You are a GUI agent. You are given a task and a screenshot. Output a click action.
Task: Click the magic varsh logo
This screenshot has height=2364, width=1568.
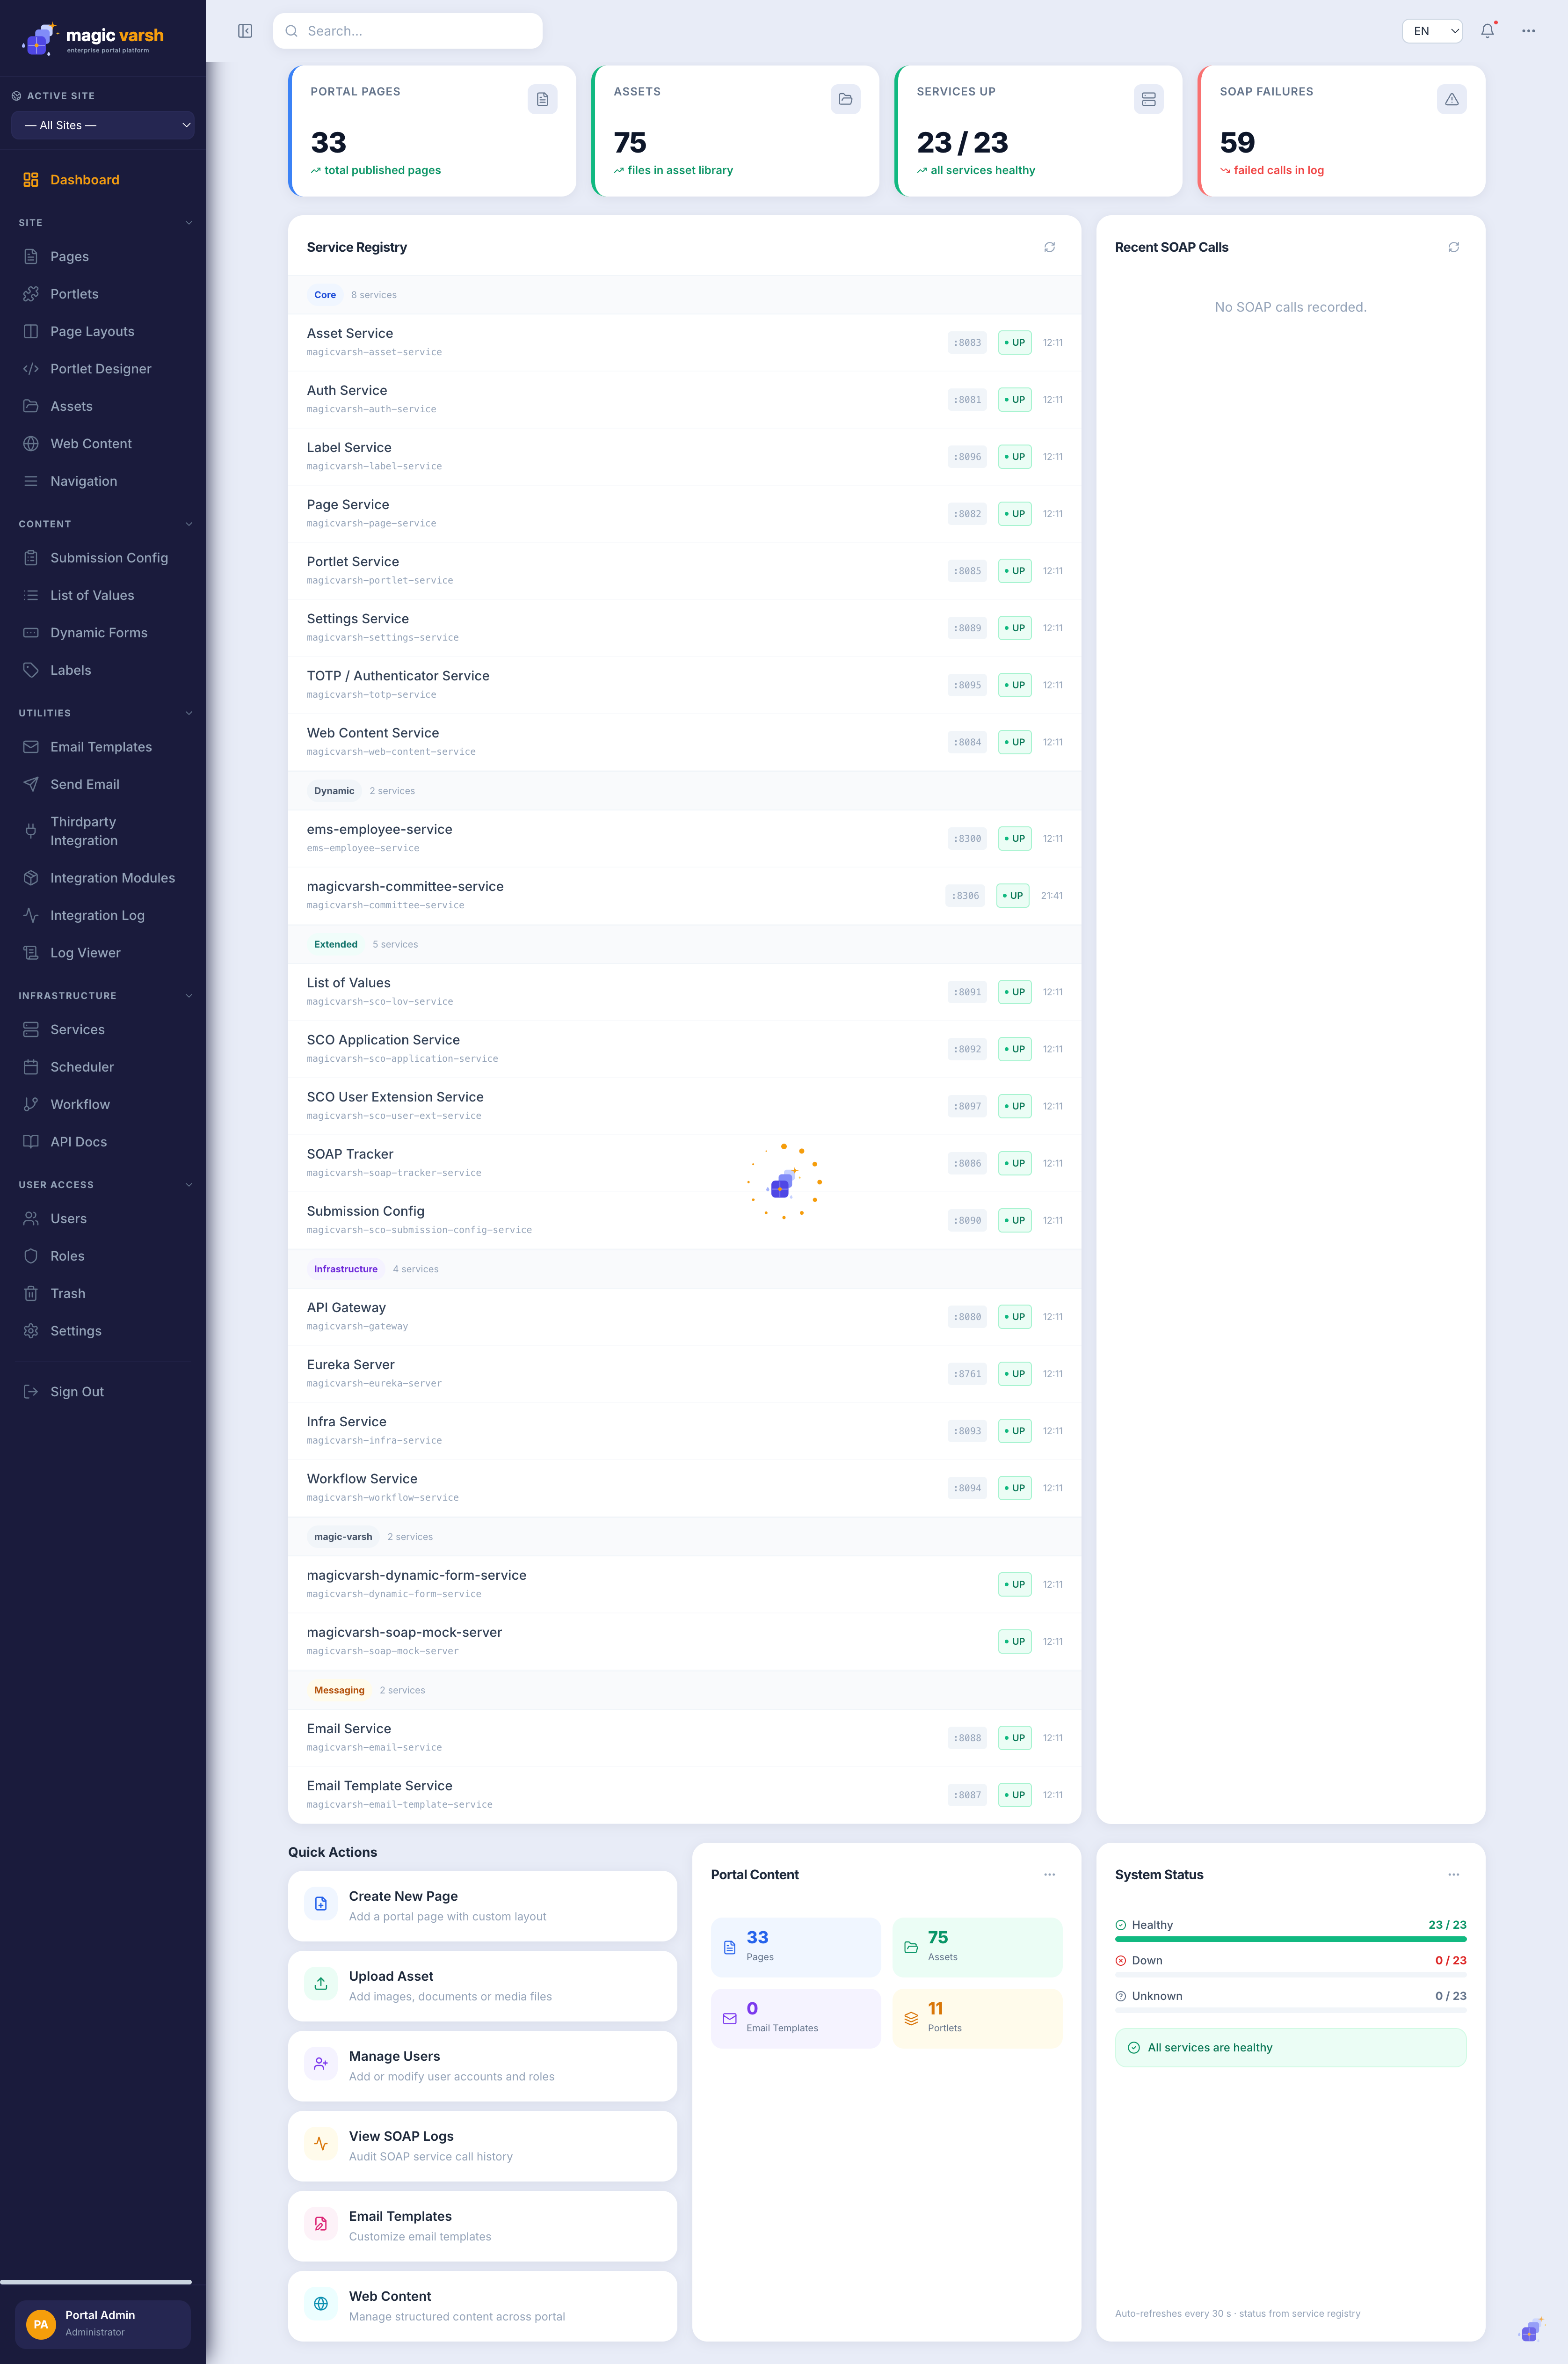[x=92, y=39]
